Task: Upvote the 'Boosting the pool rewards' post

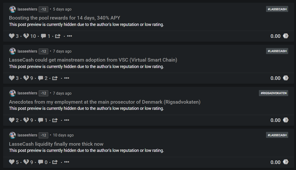Action: [x=12, y=36]
